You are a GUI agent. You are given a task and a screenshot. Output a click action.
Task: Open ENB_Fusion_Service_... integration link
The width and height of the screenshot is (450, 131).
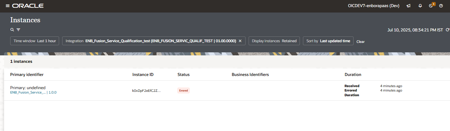point(28,92)
